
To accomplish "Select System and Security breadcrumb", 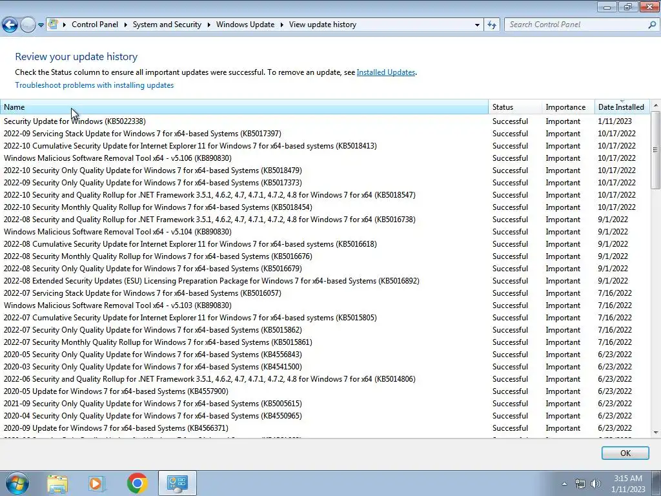I will click(167, 25).
